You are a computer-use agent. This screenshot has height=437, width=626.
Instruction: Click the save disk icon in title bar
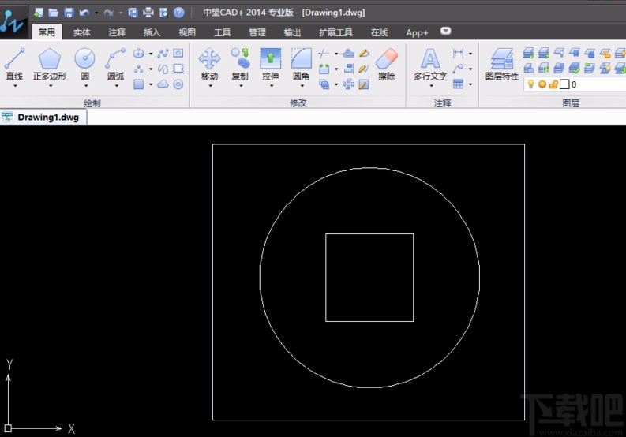point(69,13)
